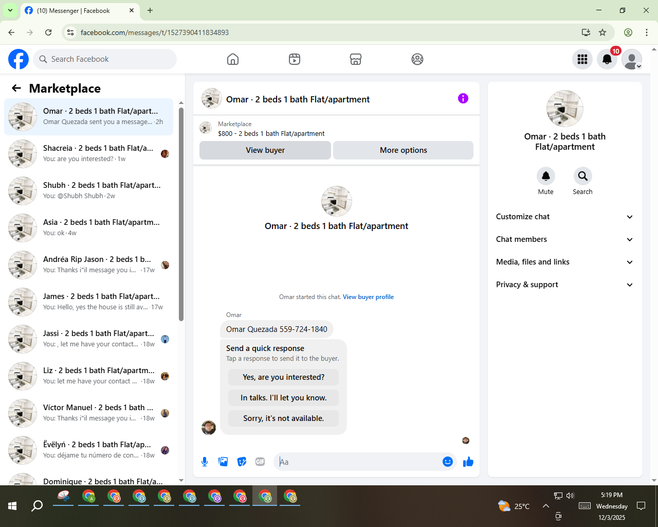The width and height of the screenshot is (658, 527).
Task: Open the notifications bell
Action: pyautogui.click(x=607, y=59)
